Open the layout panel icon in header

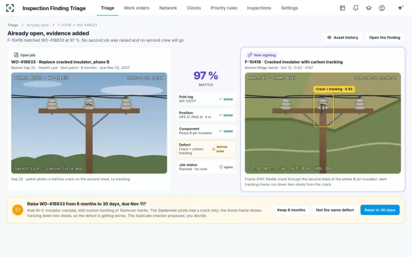click(342, 8)
